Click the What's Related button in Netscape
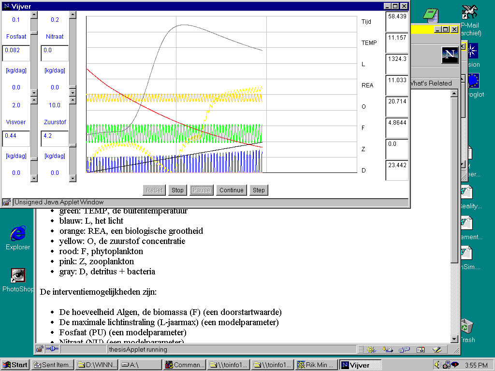 [x=431, y=83]
